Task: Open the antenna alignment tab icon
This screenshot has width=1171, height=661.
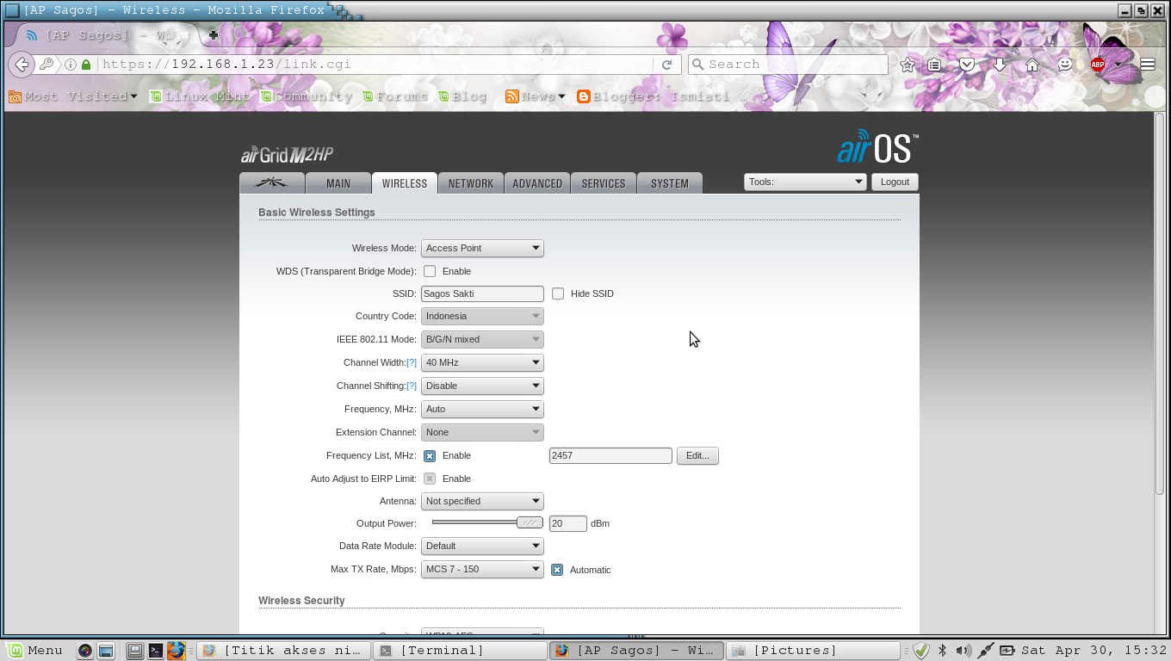Action: (271, 182)
